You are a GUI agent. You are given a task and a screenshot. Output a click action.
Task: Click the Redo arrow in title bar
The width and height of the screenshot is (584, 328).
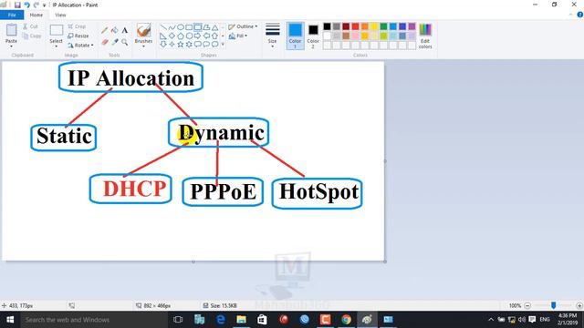(x=36, y=5)
